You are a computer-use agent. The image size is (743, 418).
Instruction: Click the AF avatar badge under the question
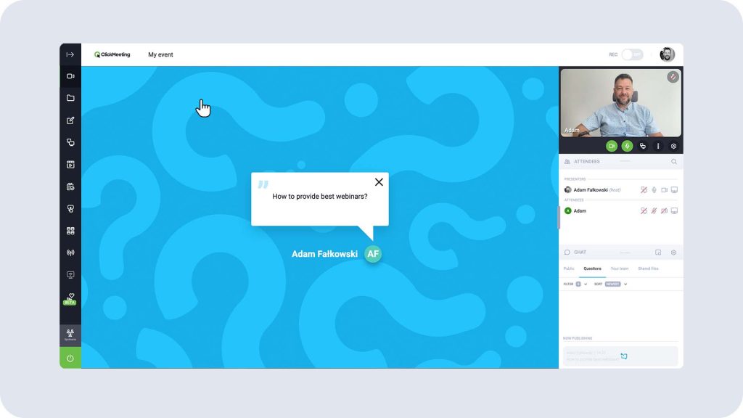pos(373,254)
